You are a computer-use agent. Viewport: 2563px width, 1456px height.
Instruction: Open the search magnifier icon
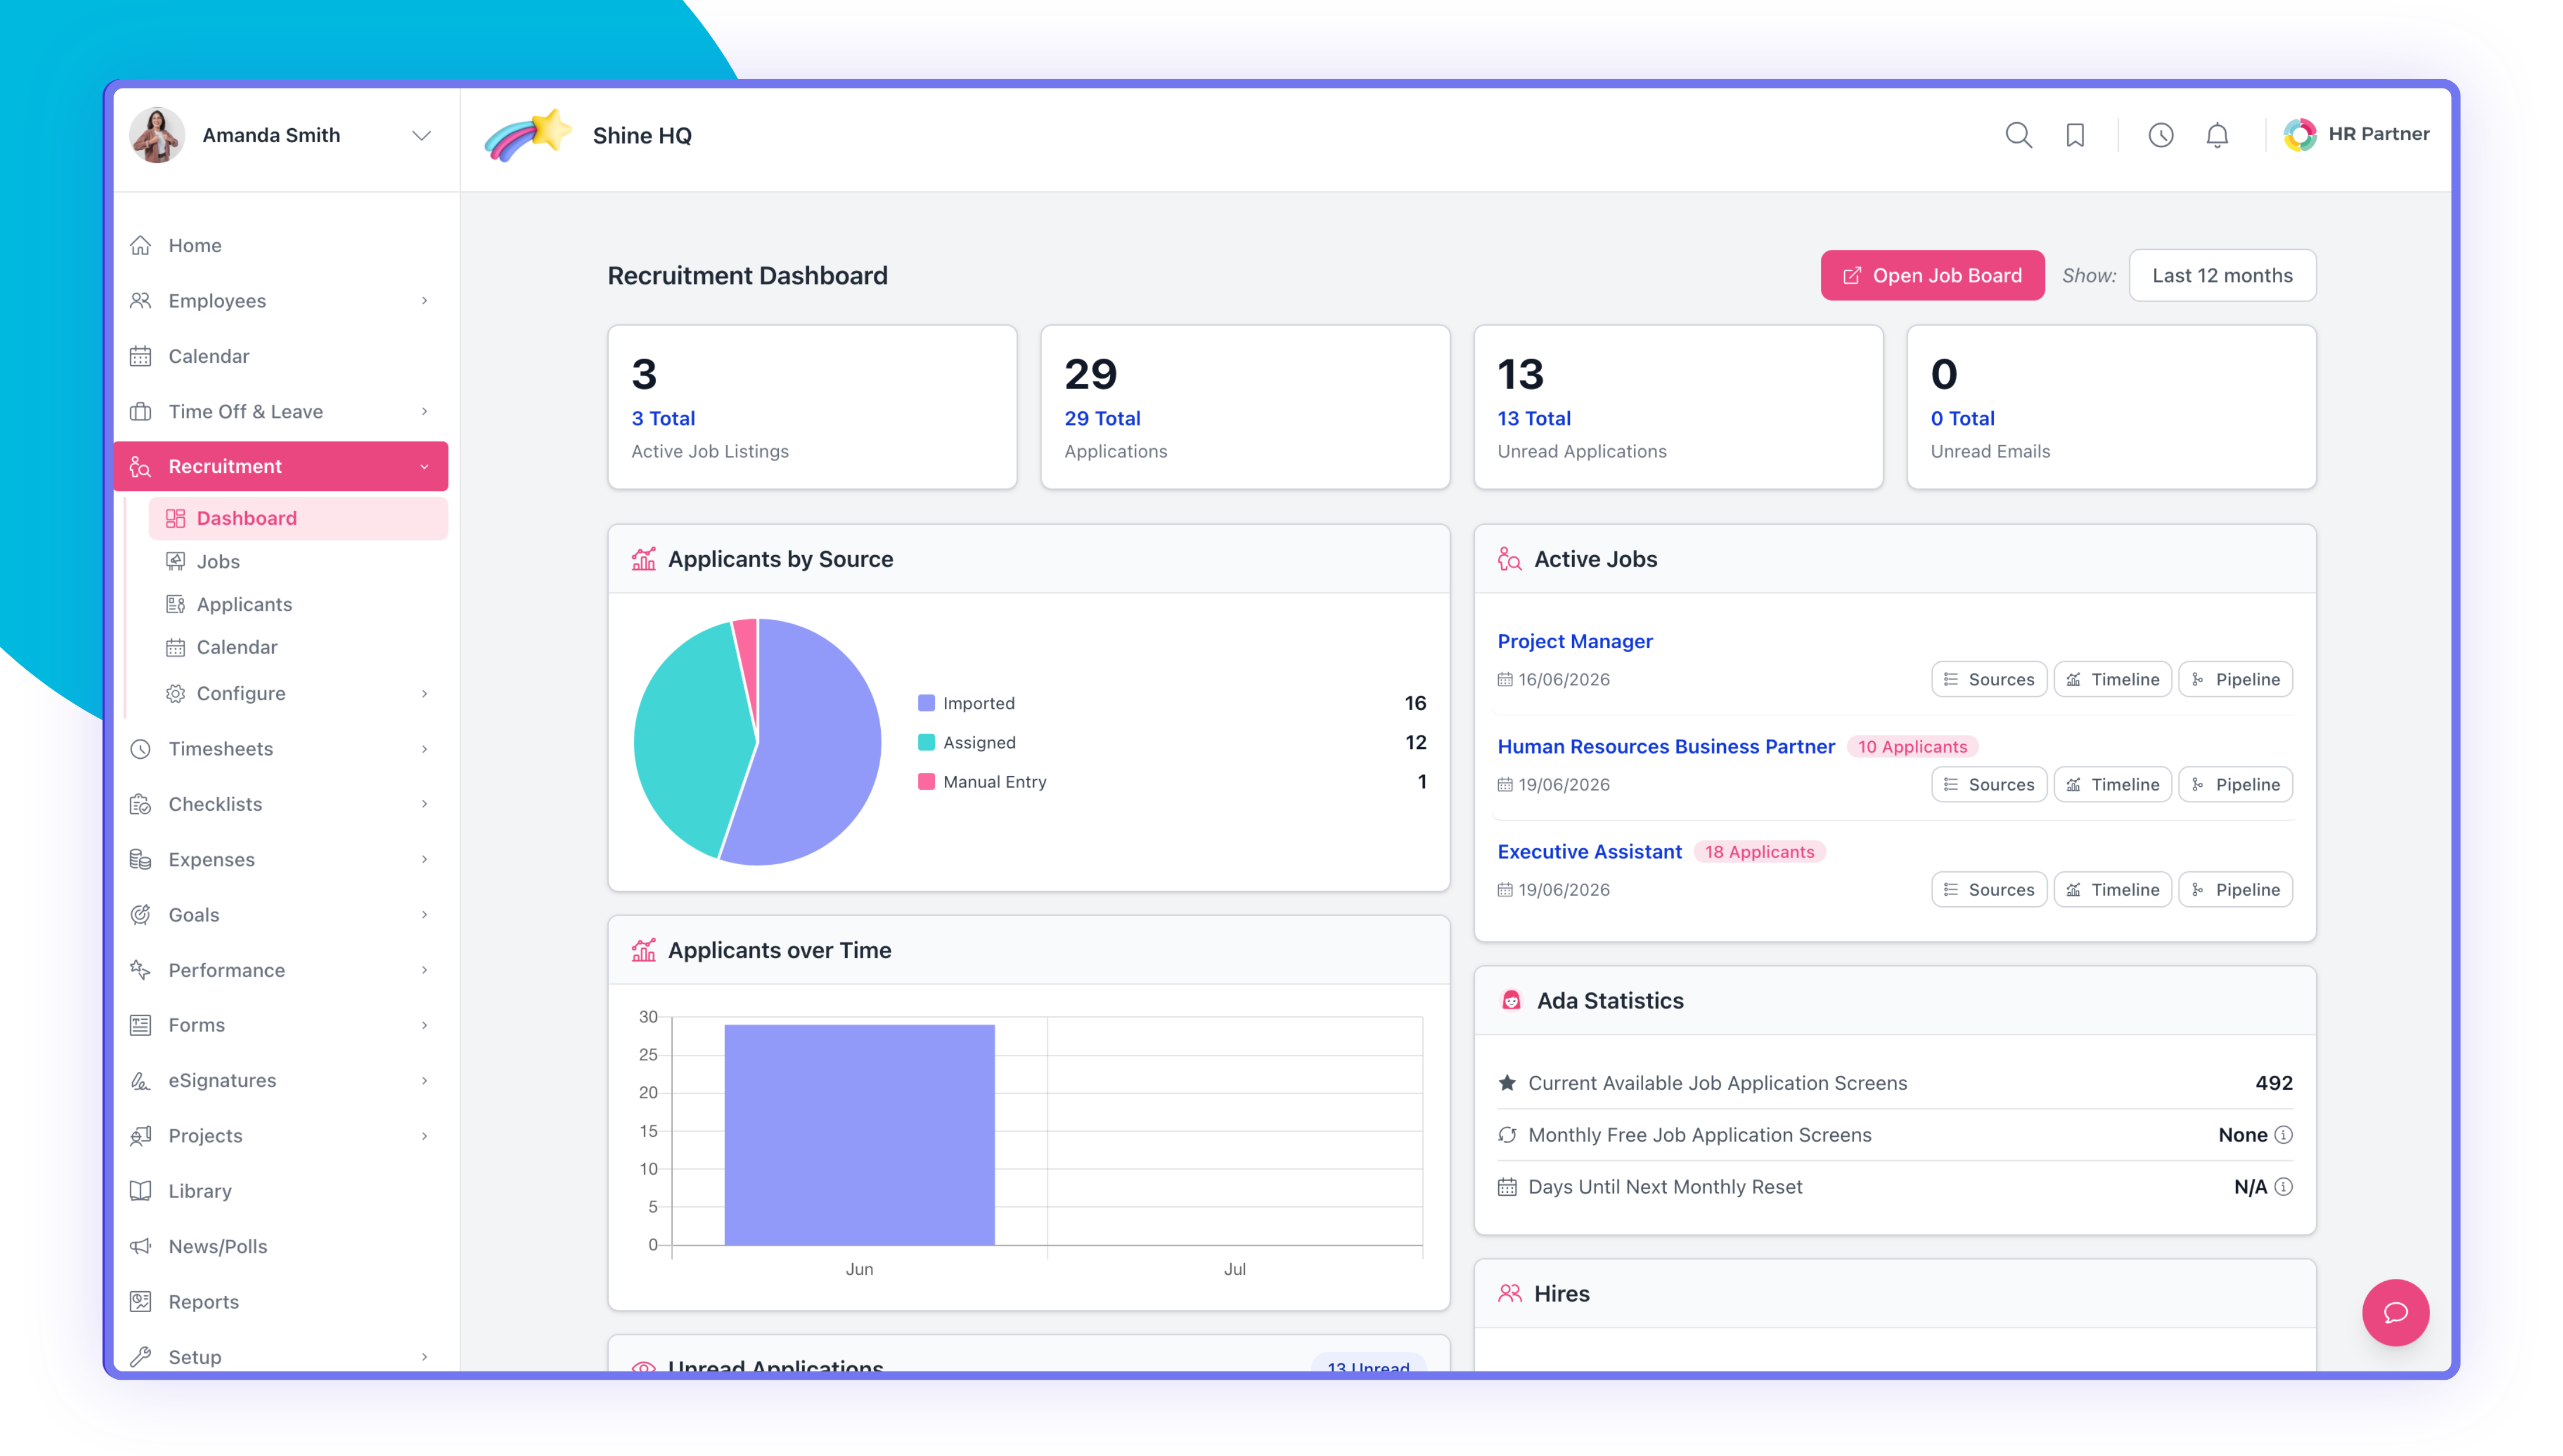2018,135
